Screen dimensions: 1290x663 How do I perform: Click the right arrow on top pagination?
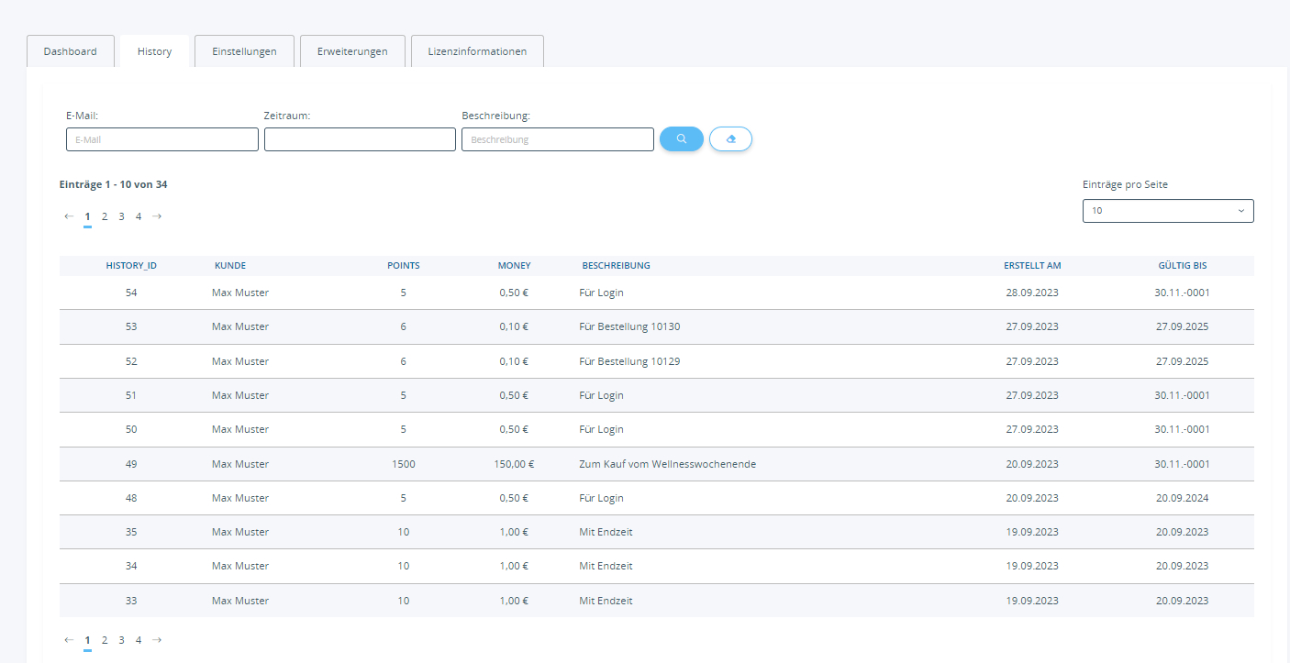(x=156, y=215)
